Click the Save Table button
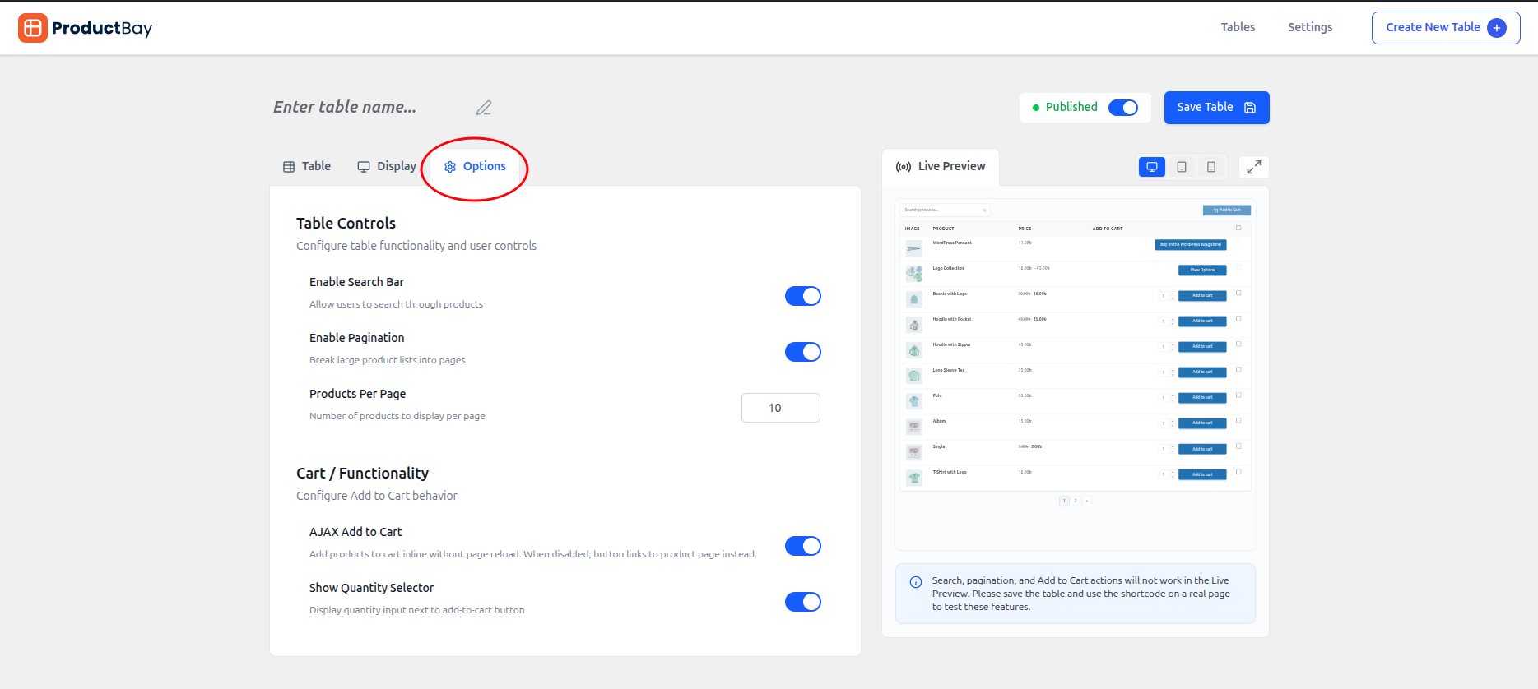 click(x=1216, y=108)
